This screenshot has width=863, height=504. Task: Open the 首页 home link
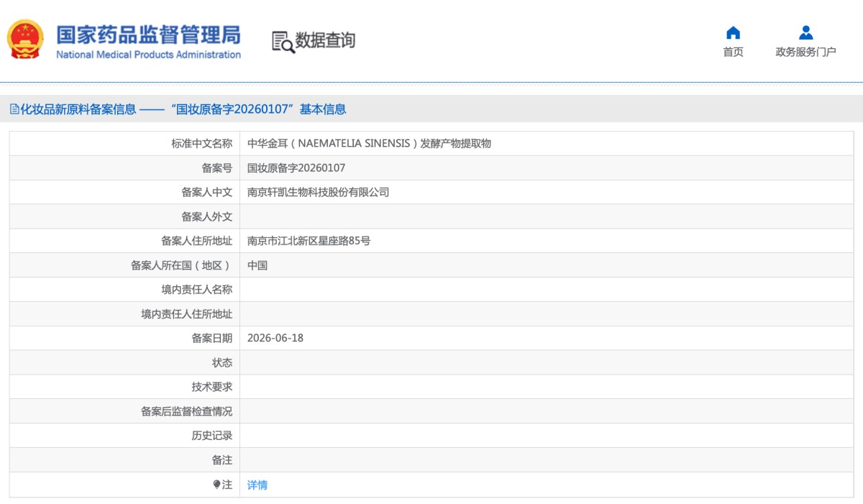(733, 52)
